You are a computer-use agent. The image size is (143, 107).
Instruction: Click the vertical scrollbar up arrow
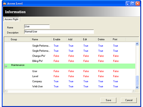click(137, 44)
